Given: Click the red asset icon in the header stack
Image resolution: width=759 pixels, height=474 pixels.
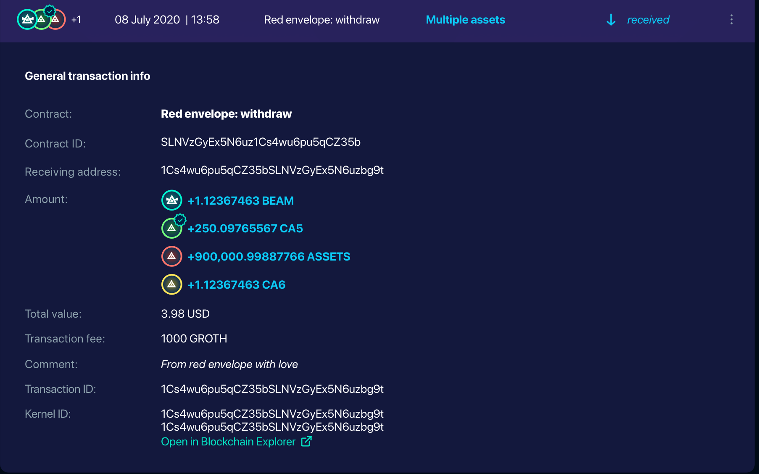Looking at the screenshot, I should (56, 19).
